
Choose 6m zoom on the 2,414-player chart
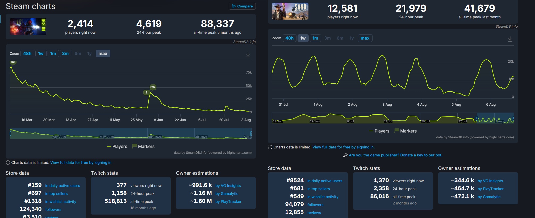pyautogui.click(x=78, y=54)
